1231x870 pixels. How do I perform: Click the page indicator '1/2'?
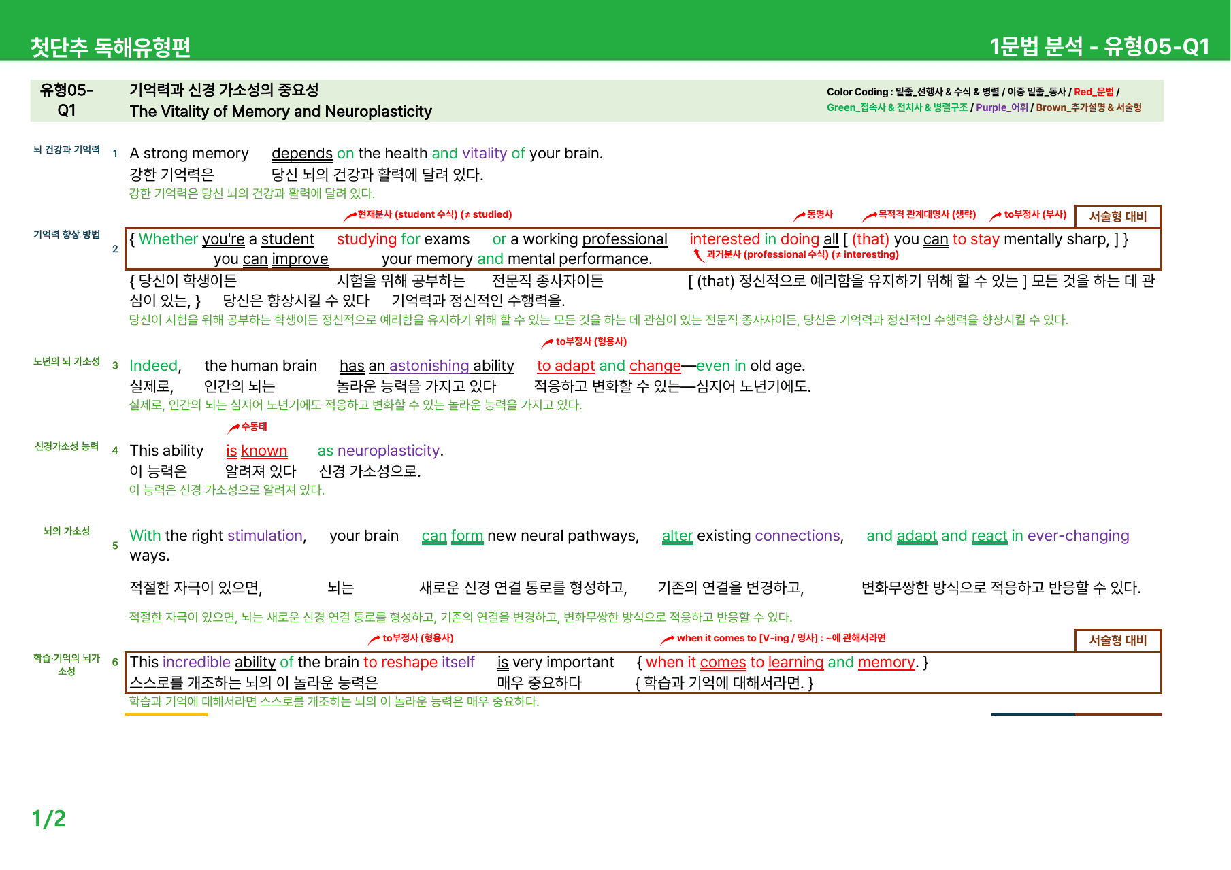49,819
